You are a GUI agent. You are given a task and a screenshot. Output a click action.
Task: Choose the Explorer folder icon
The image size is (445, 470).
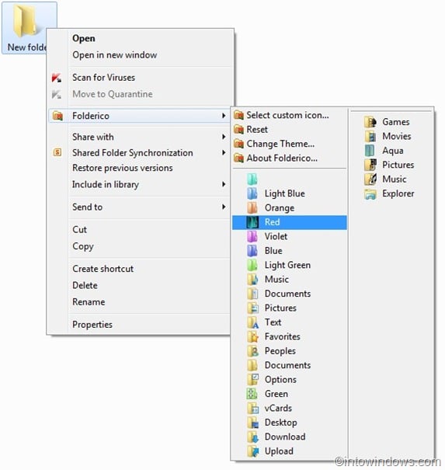click(x=370, y=194)
